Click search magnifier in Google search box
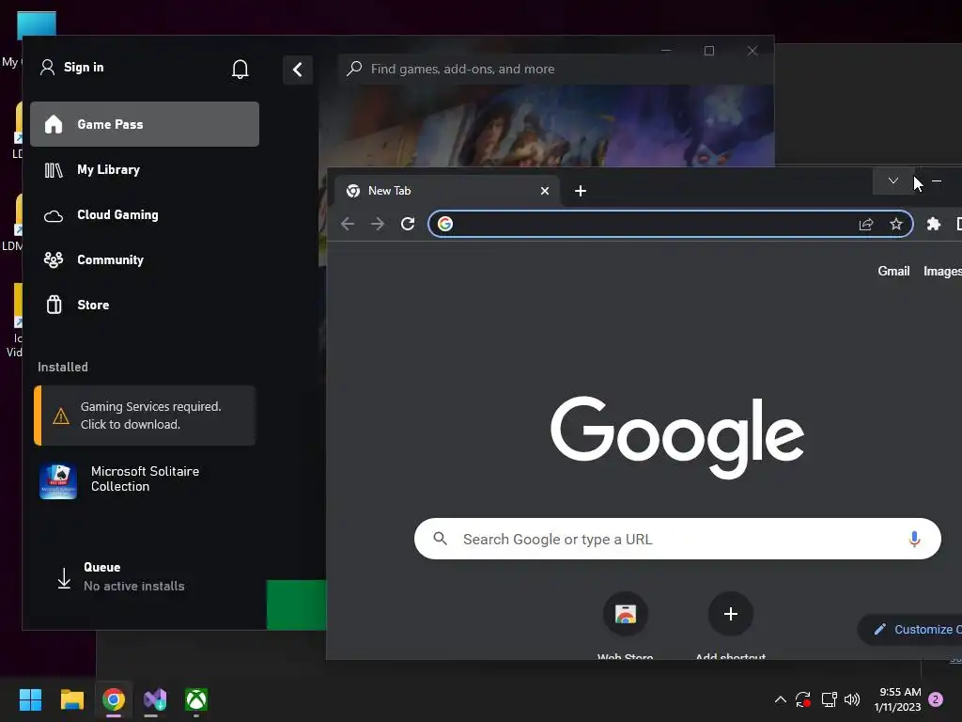The height and width of the screenshot is (722, 962). [x=440, y=539]
